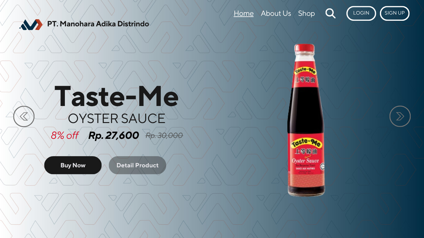Click the 8% off discount label

[x=65, y=135]
